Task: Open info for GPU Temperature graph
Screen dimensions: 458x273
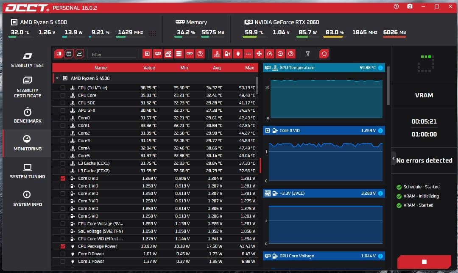Action: point(380,68)
